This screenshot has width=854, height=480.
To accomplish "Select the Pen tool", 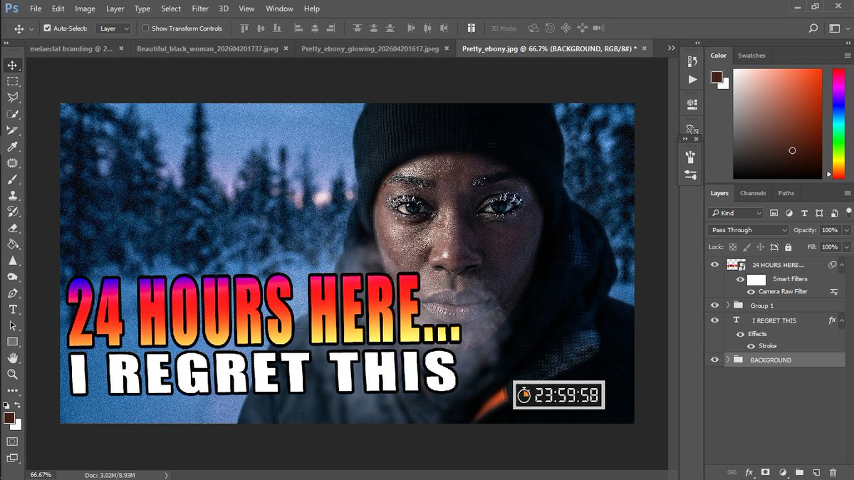I will point(13,293).
